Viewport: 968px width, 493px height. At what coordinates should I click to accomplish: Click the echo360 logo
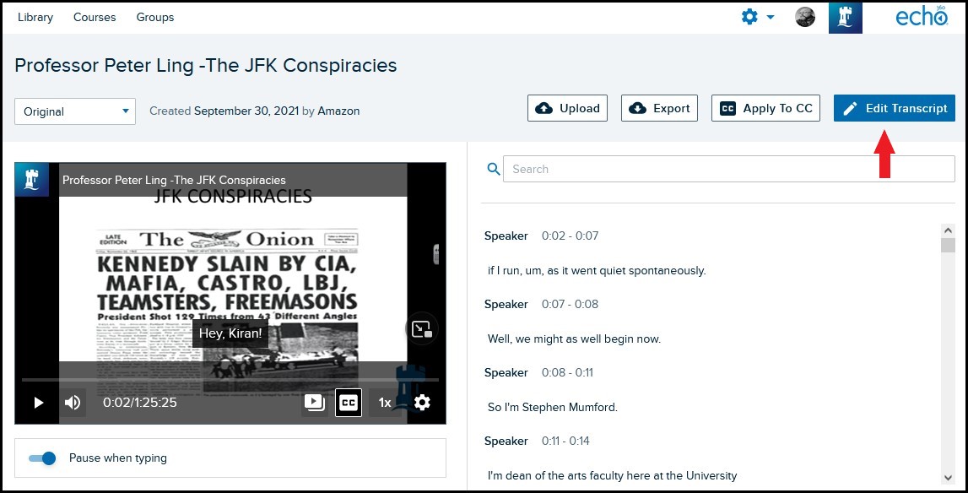(922, 17)
